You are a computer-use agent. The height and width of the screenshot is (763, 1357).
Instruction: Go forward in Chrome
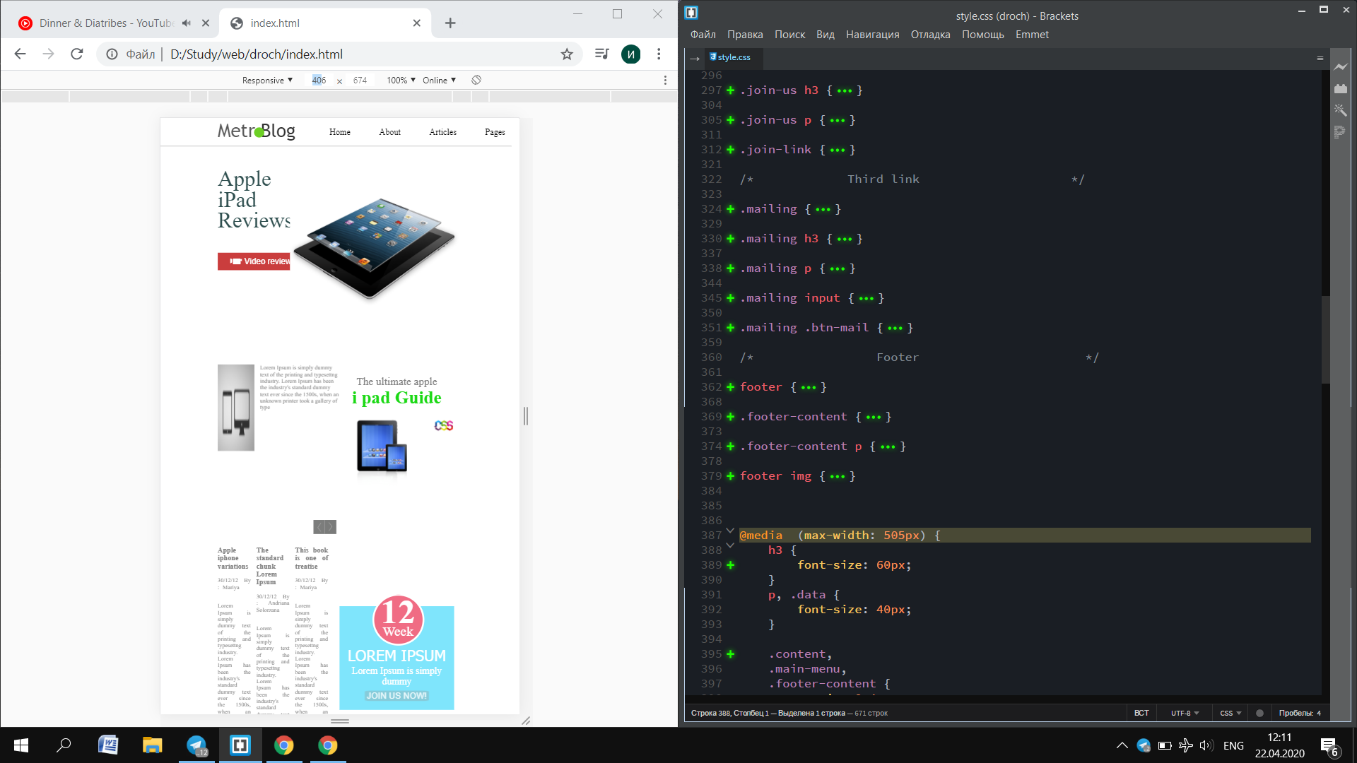click(x=48, y=54)
